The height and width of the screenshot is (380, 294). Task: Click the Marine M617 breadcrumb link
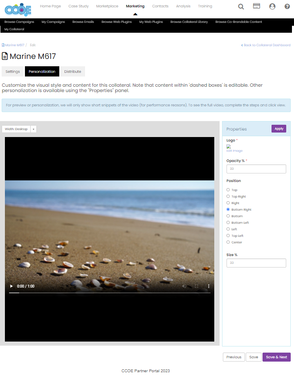(x=13, y=45)
